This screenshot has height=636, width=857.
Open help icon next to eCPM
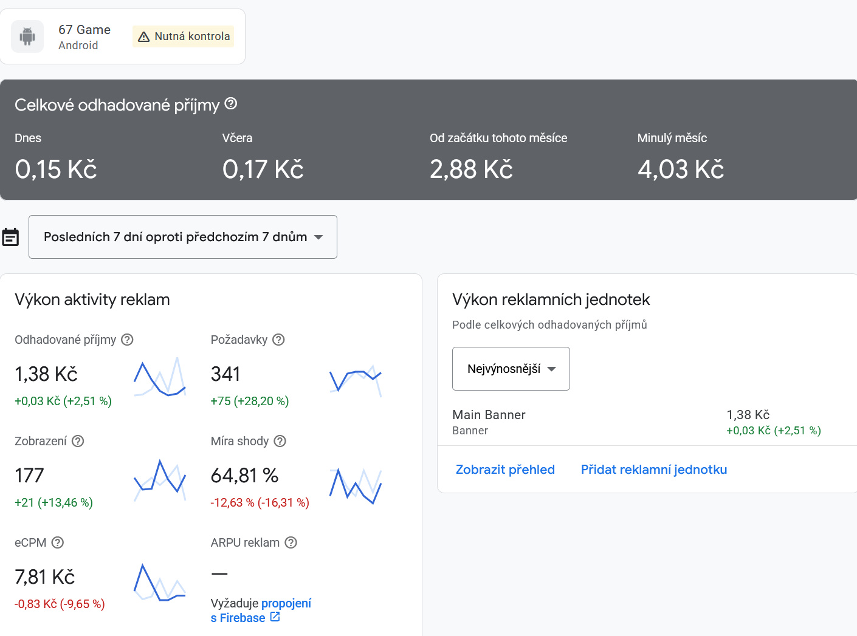[58, 542]
